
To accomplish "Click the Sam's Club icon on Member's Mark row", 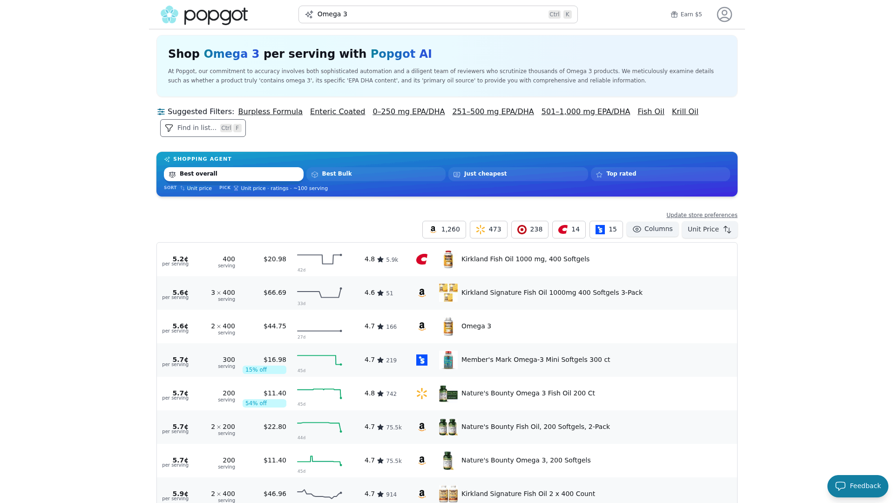I will click(x=422, y=360).
